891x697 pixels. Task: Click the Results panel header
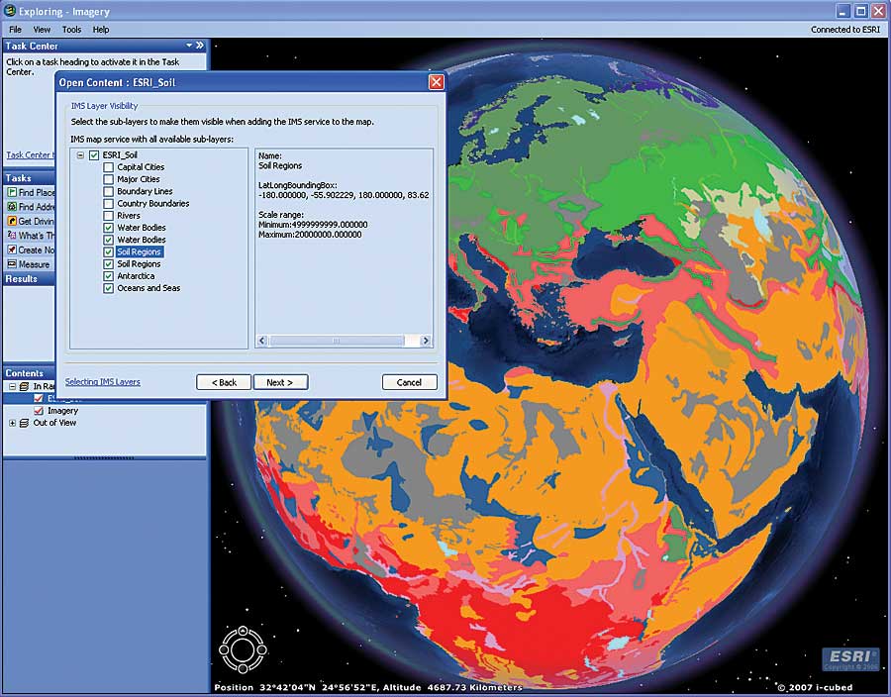click(29, 279)
